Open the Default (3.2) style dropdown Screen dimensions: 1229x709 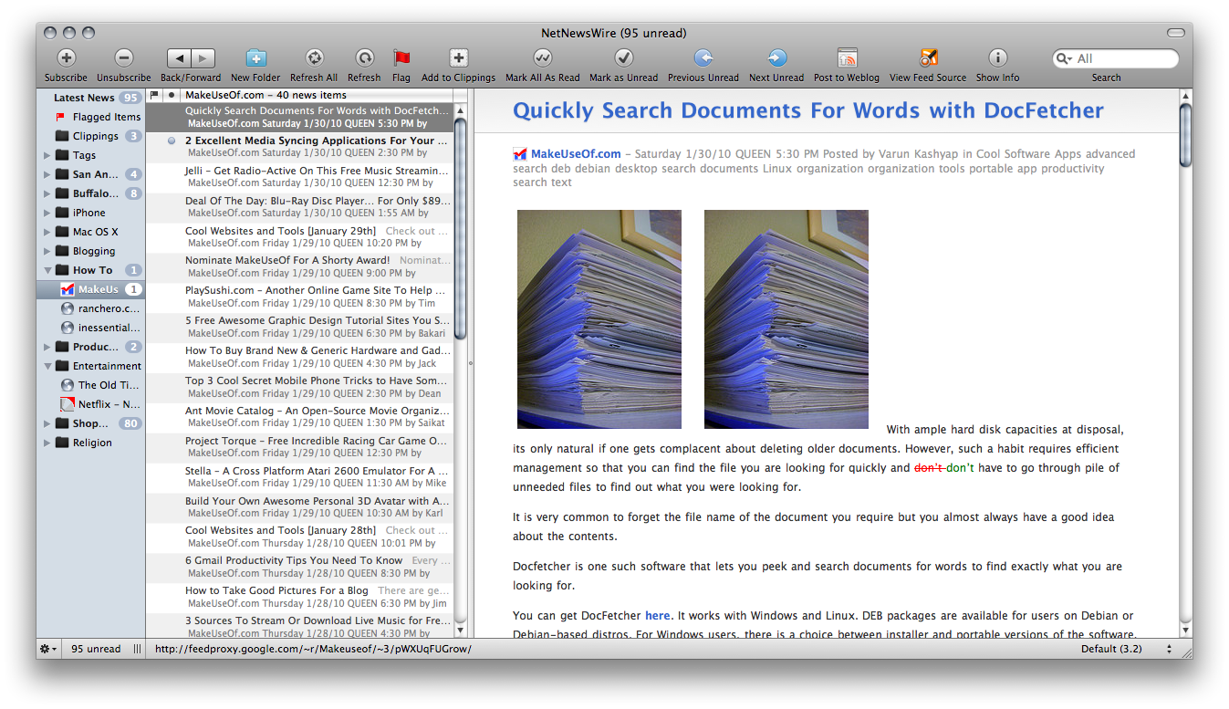[x=1126, y=649]
